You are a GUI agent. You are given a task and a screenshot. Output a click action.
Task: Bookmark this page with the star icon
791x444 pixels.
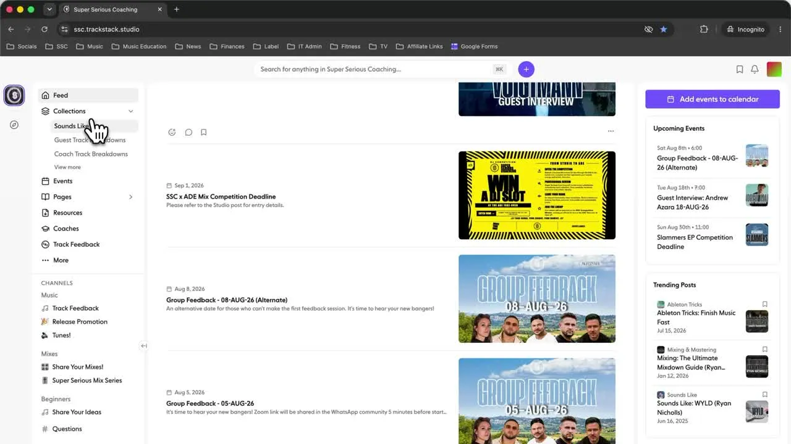pyautogui.click(x=664, y=29)
